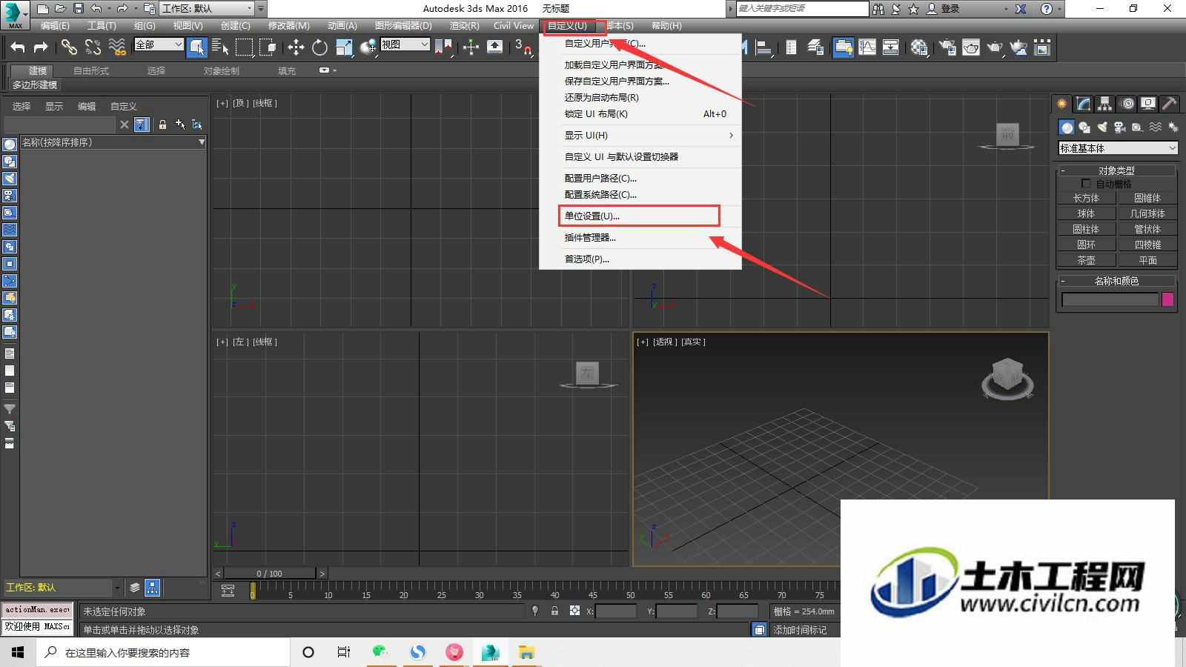Toggle Display Lights filter in Scene Explorer
The height and width of the screenshot is (667, 1186).
pyautogui.click(x=10, y=179)
